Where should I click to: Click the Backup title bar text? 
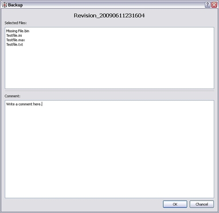coord(16,5)
